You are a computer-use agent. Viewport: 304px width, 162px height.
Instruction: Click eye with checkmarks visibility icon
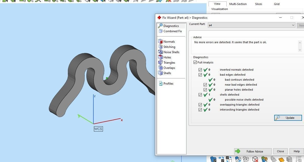click(x=221, y=159)
